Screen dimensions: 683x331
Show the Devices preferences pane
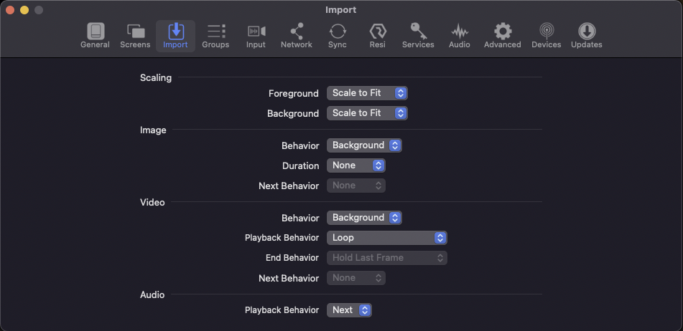pyautogui.click(x=547, y=36)
